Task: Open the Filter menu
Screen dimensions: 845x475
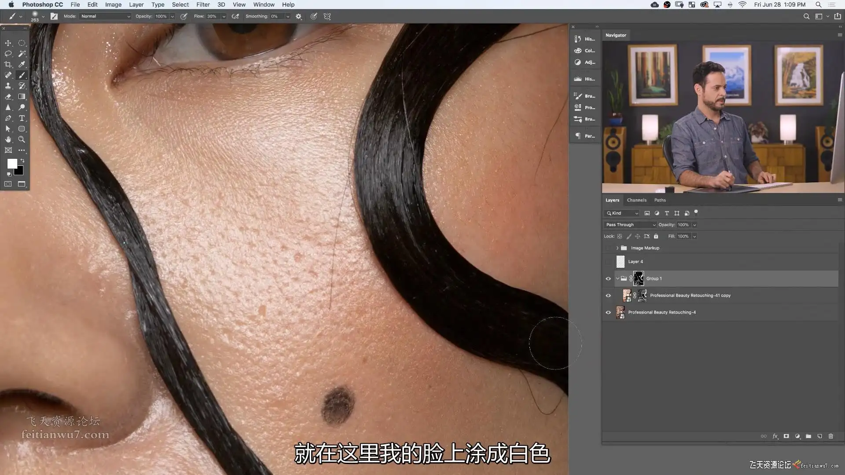Action: [x=203, y=4]
